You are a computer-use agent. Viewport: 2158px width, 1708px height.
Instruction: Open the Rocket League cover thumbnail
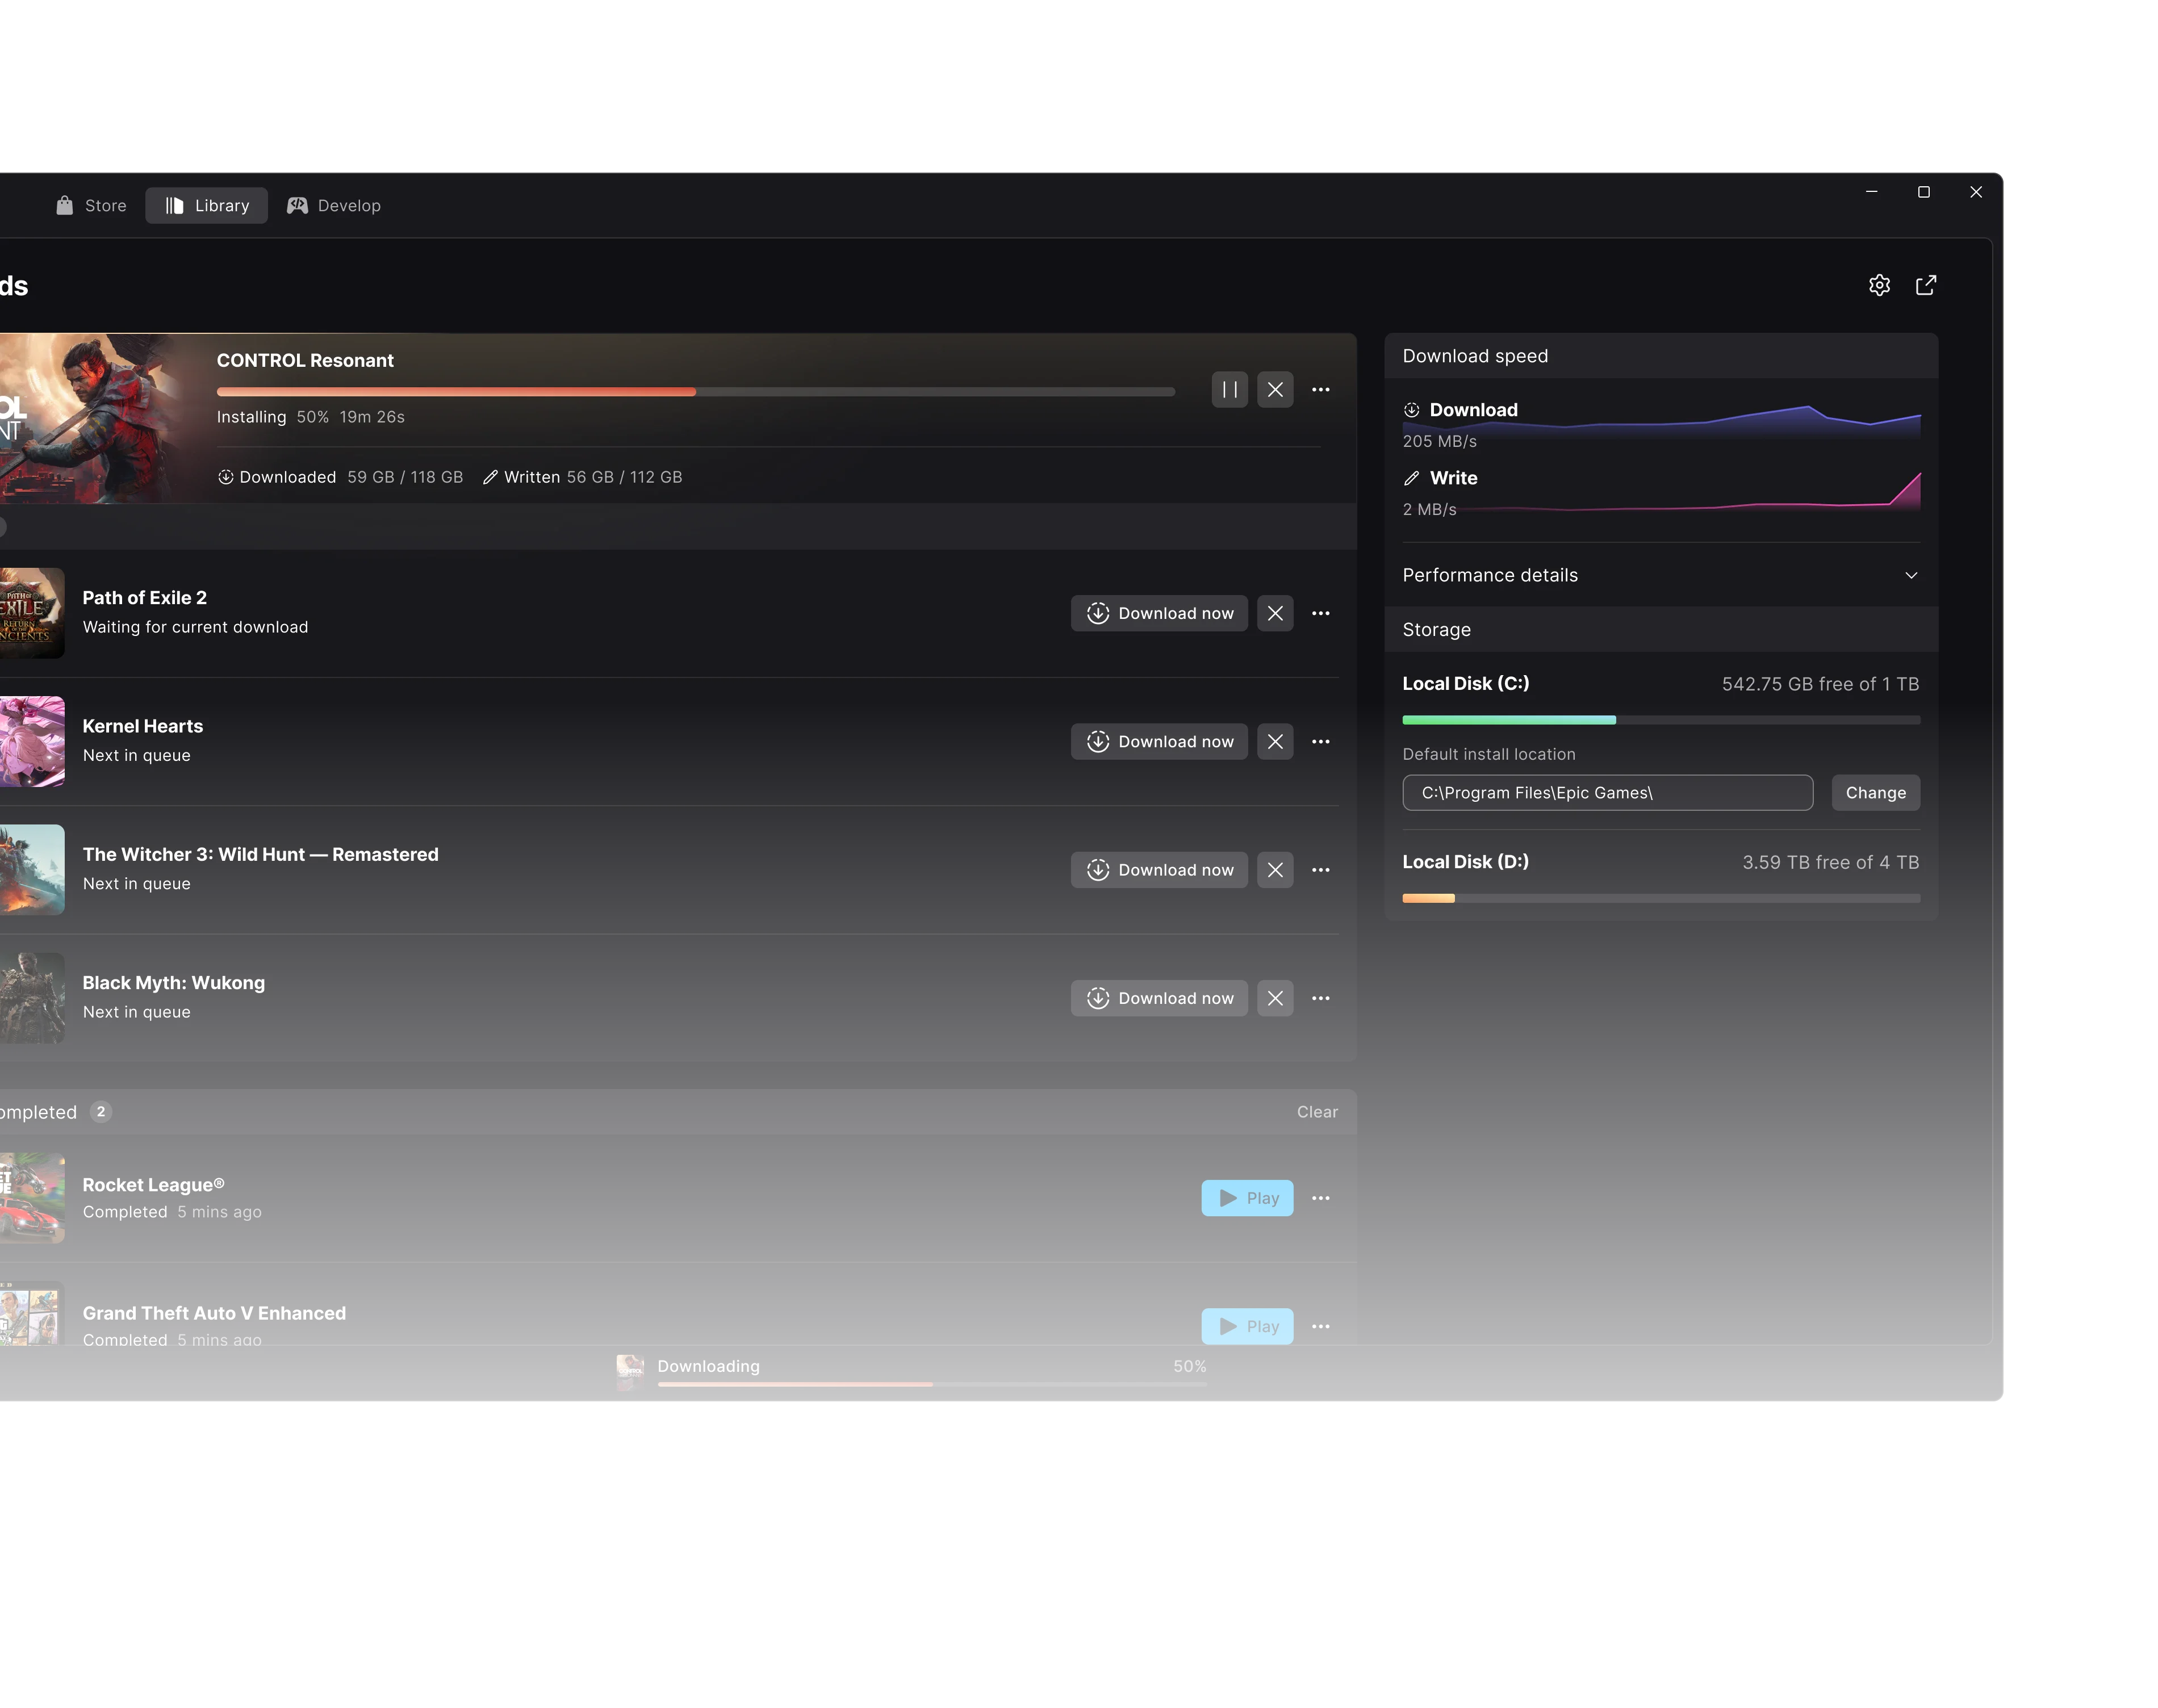(x=32, y=1198)
